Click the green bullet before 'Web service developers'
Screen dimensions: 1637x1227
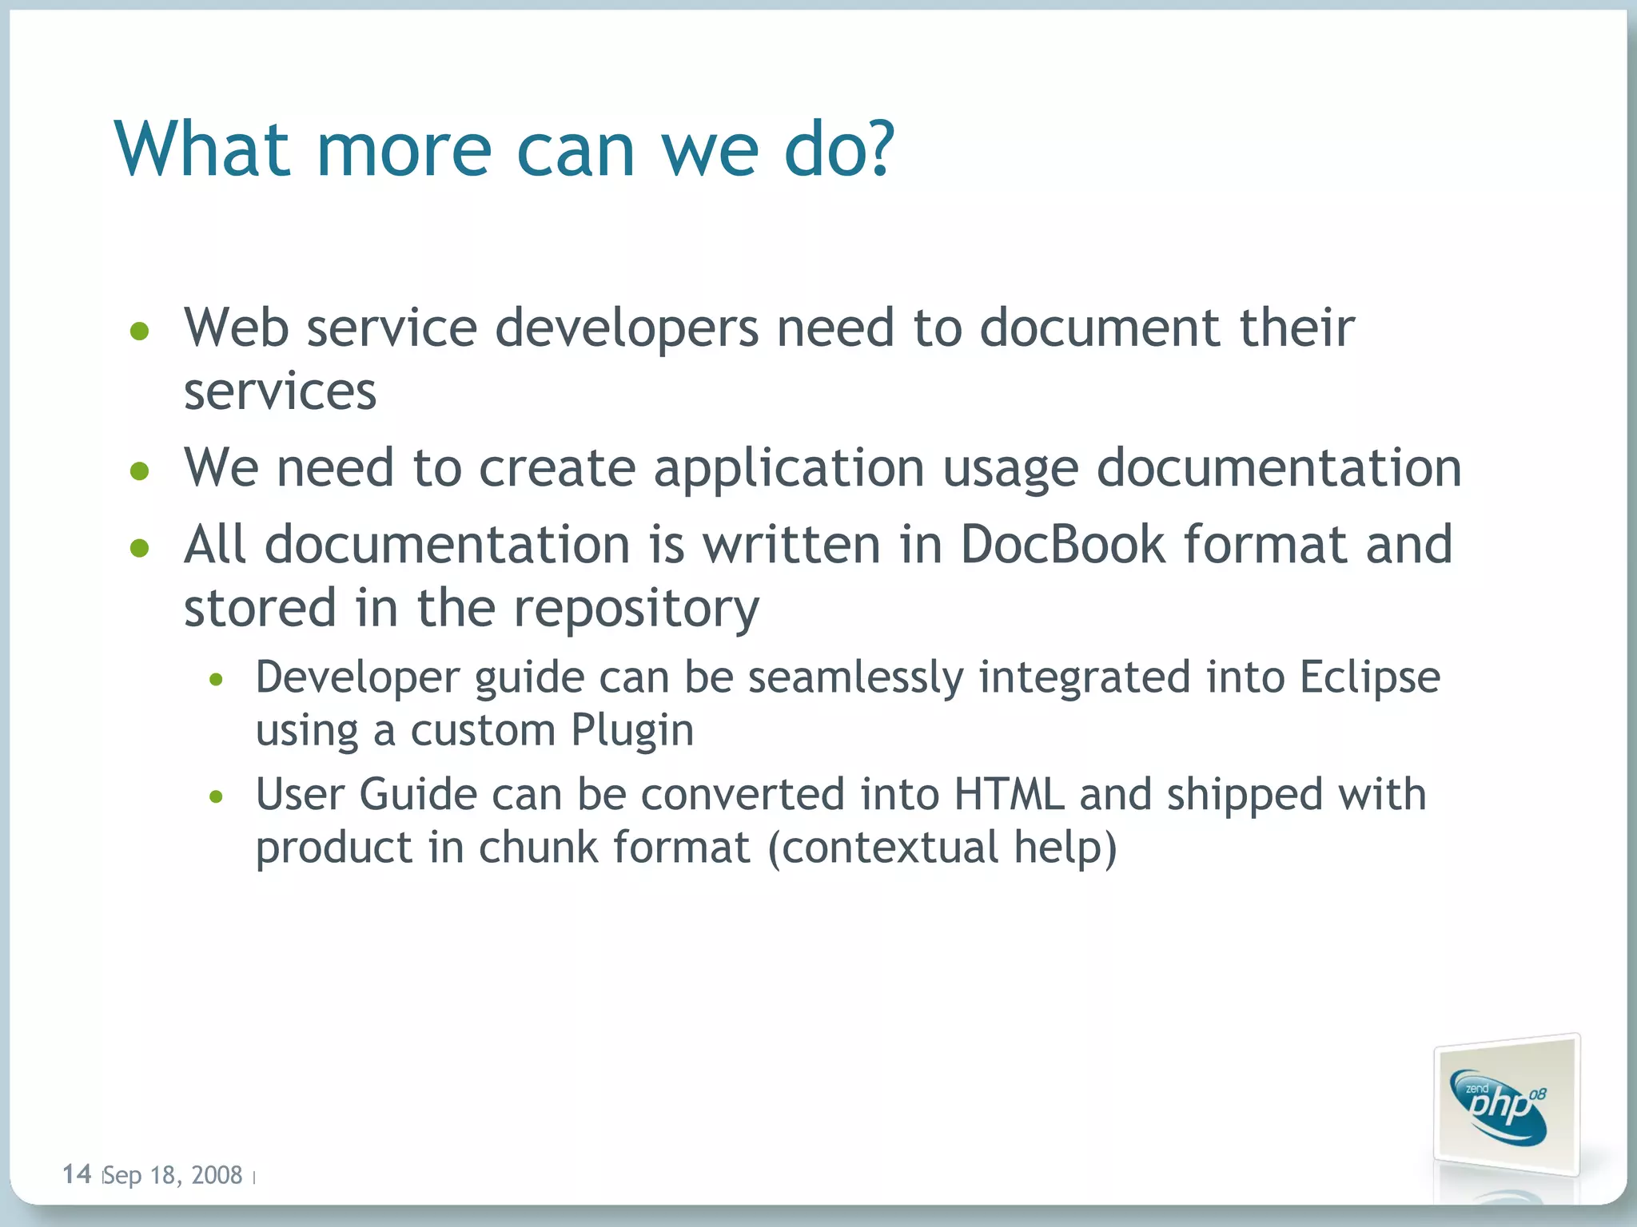140,331
